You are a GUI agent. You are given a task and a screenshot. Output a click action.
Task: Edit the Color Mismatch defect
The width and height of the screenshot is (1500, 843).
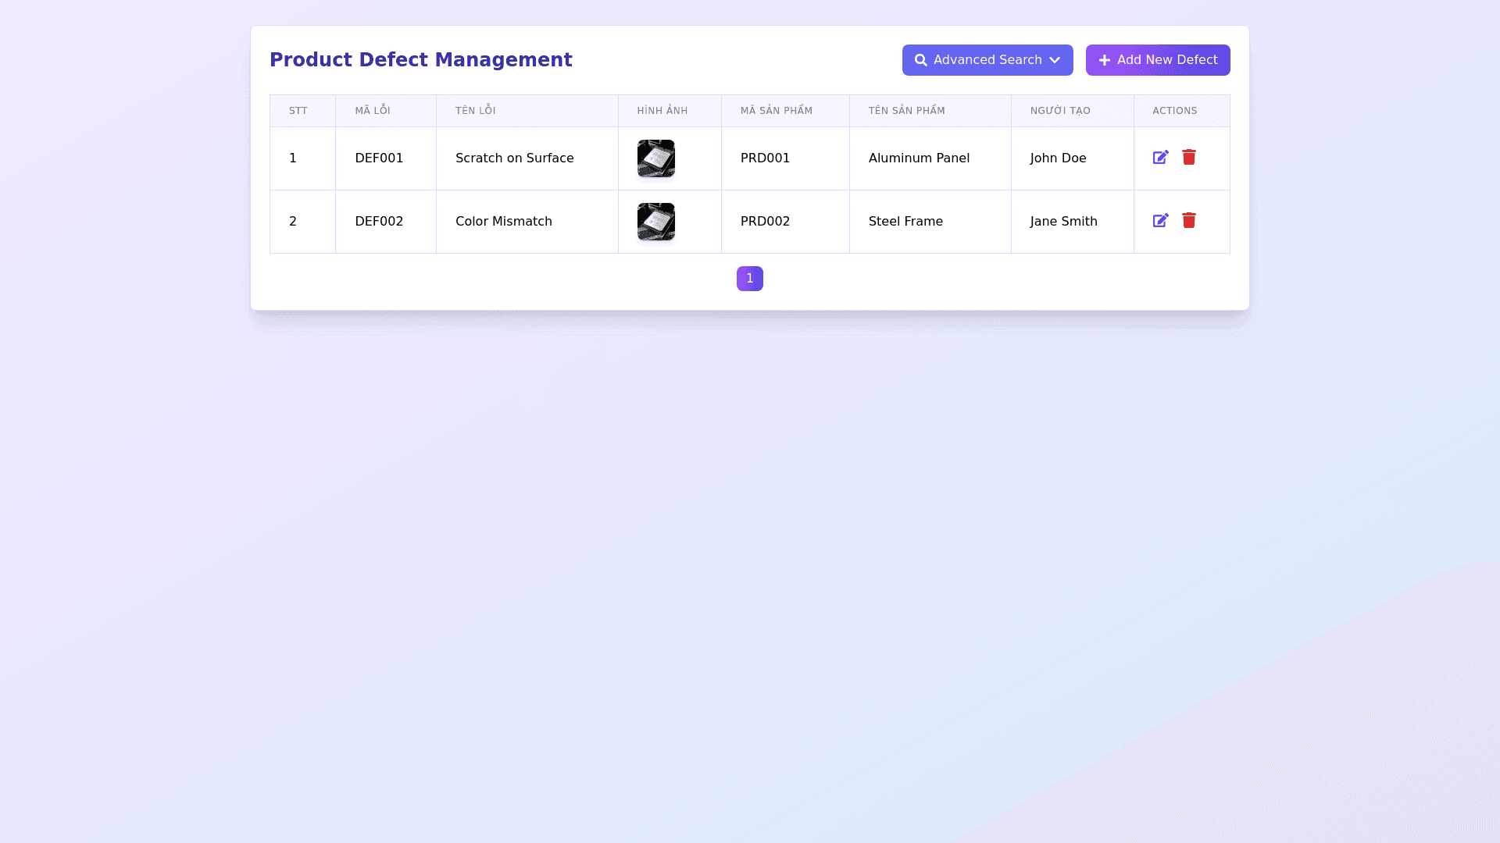1160,221
